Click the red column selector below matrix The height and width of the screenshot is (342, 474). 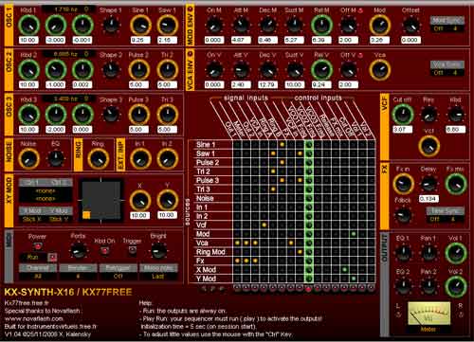point(309,288)
